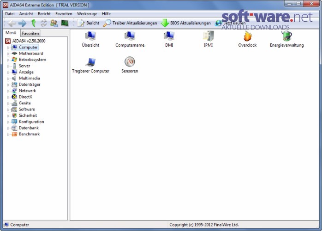
Task: Open the Computername icon
Action: pos(130,39)
